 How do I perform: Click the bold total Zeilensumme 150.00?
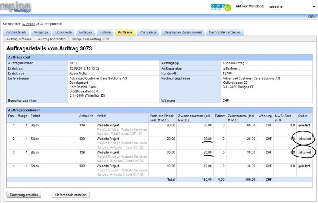click(250, 180)
